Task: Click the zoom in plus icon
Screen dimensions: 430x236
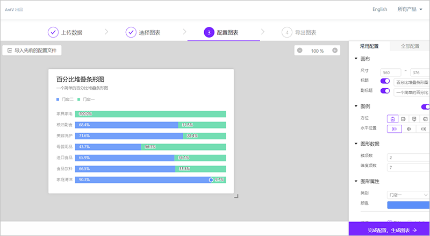Action: click(x=335, y=51)
